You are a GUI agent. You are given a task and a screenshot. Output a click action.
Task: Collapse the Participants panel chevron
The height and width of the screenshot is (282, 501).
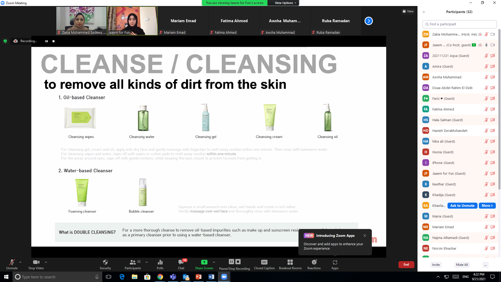tap(424, 12)
